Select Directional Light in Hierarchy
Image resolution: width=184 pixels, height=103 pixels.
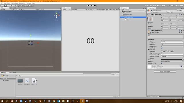[127, 14]
